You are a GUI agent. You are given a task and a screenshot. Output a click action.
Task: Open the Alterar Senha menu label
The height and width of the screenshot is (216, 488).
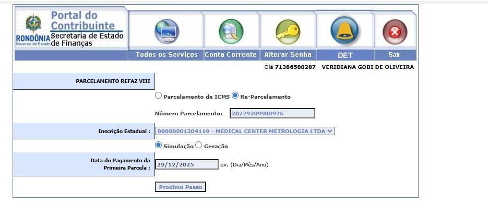tap(288, 55)
